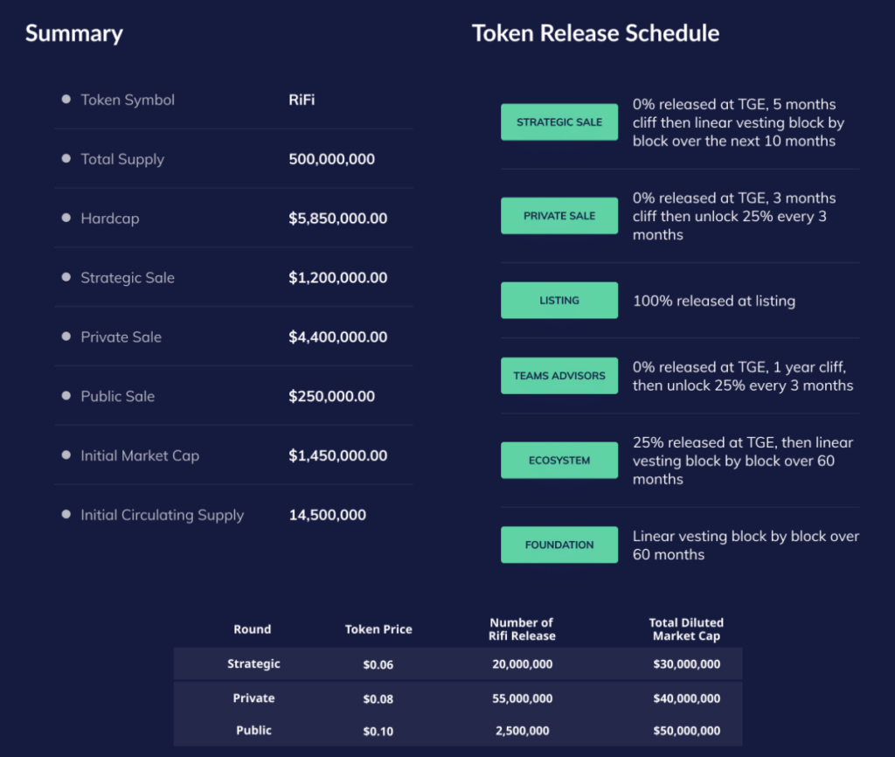Click the TEAMS ADVISORS green button

coord(559,376)
